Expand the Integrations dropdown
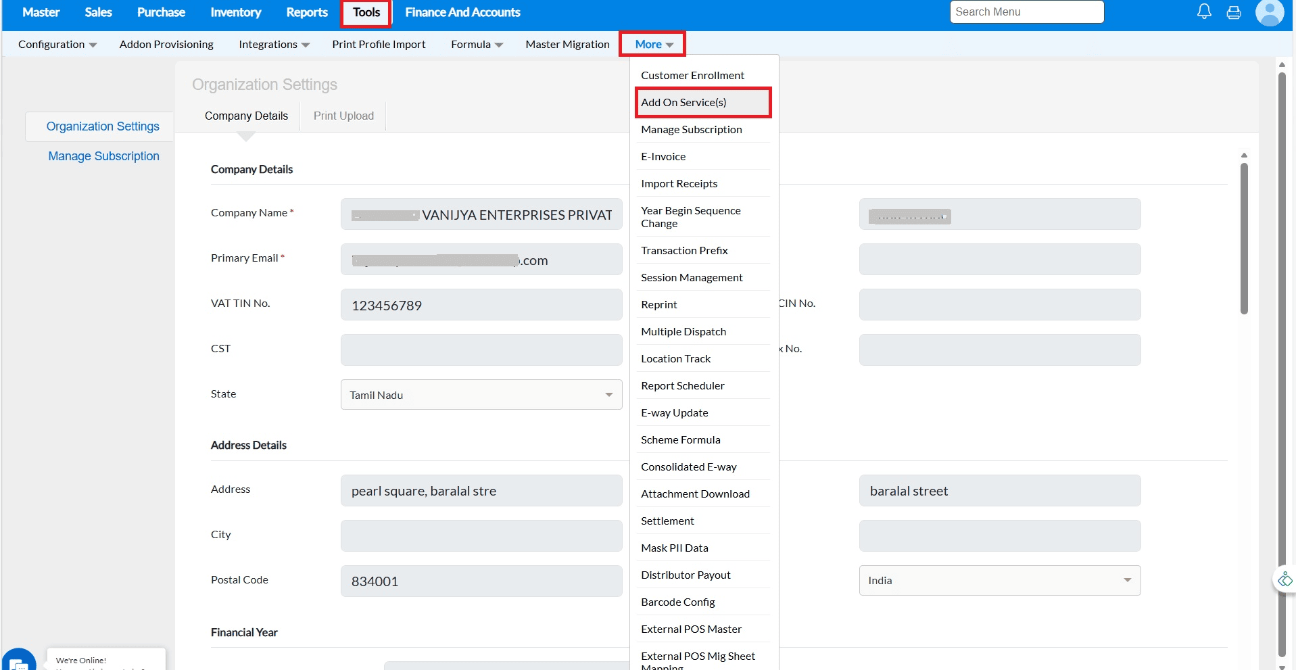This screenshot has width=1296, height=670. pos(274,45)
